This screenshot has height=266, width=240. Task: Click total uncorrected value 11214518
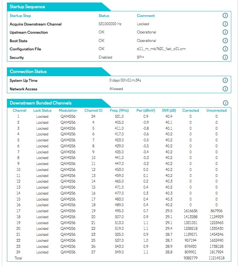point(216,258)
